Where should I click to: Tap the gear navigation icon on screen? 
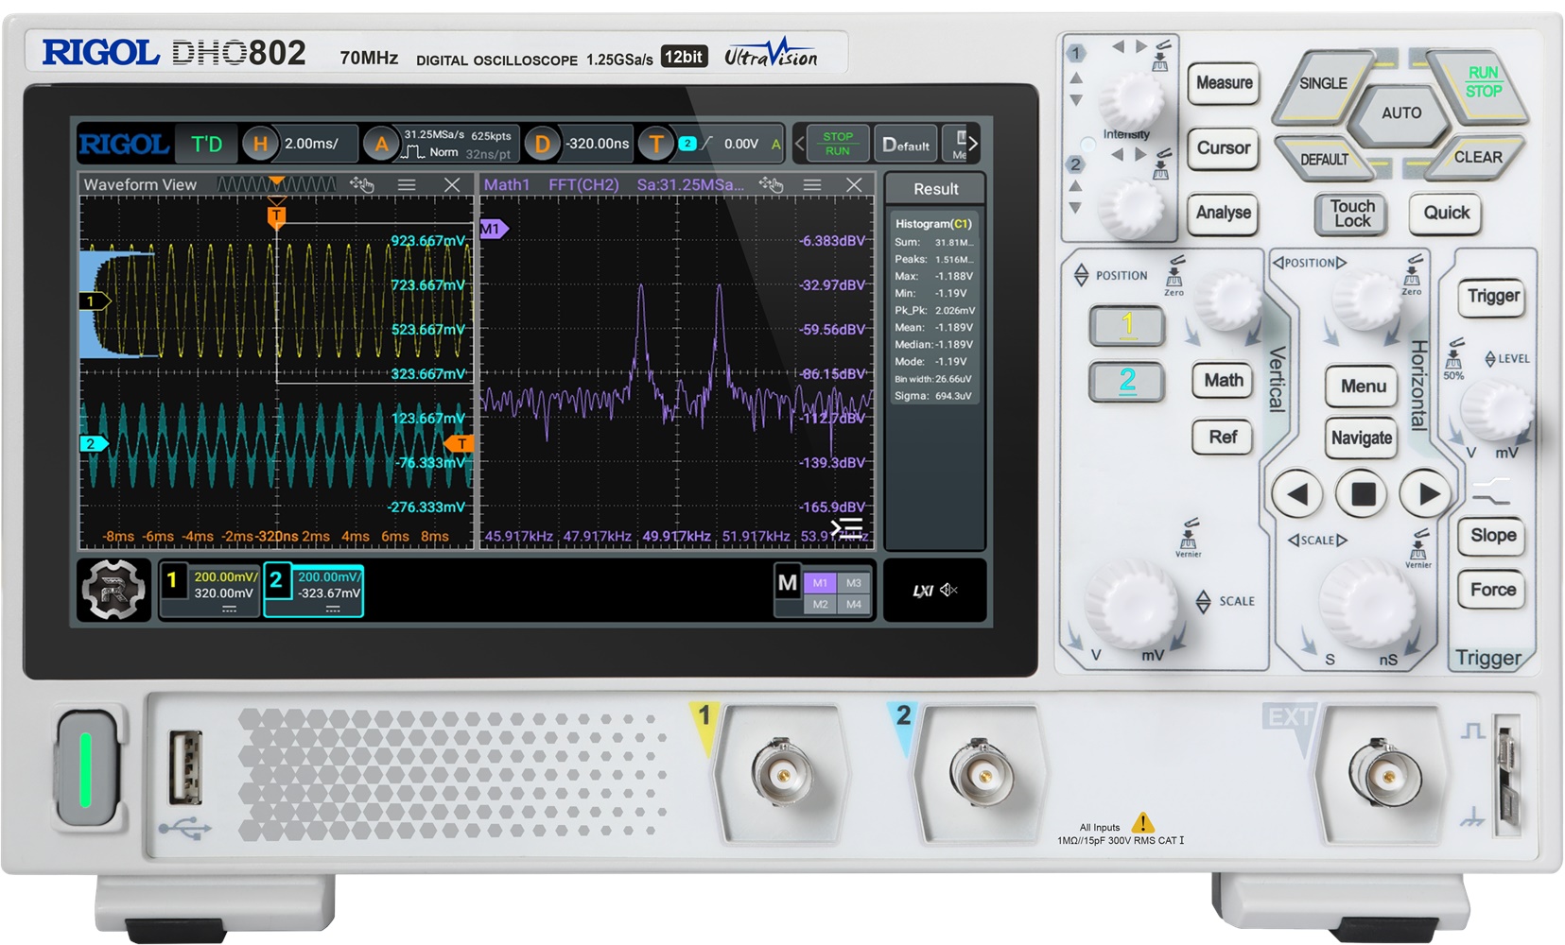(x=113, y=590)
